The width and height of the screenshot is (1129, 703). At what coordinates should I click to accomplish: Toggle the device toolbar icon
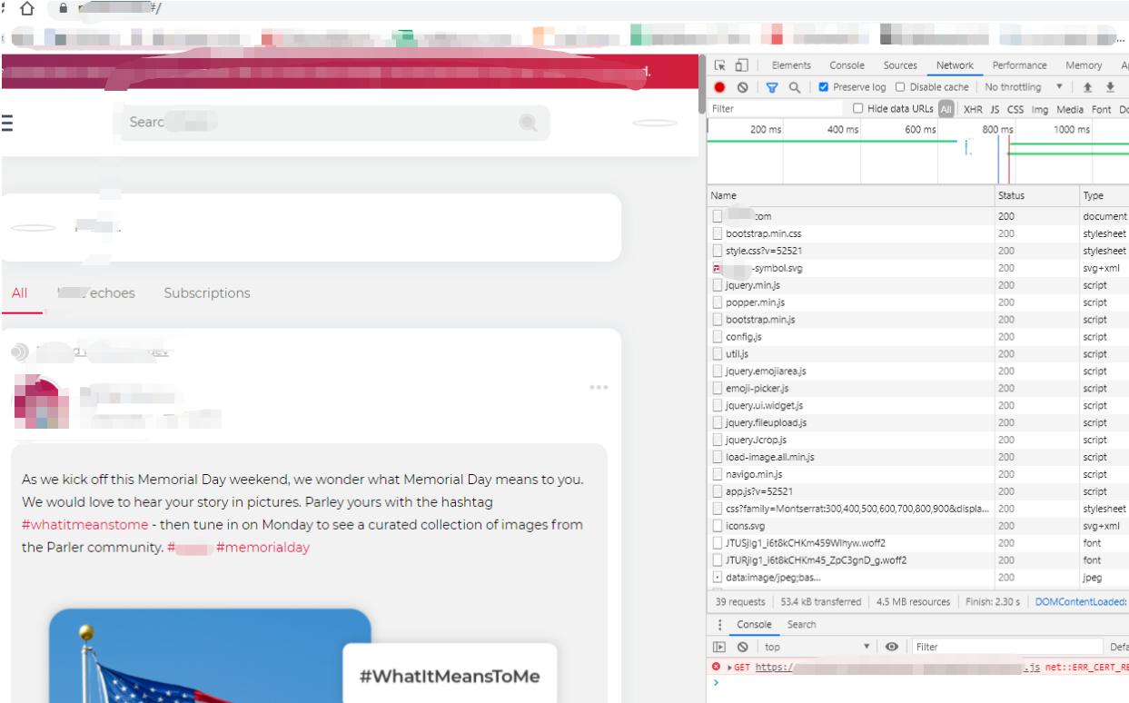741,65
